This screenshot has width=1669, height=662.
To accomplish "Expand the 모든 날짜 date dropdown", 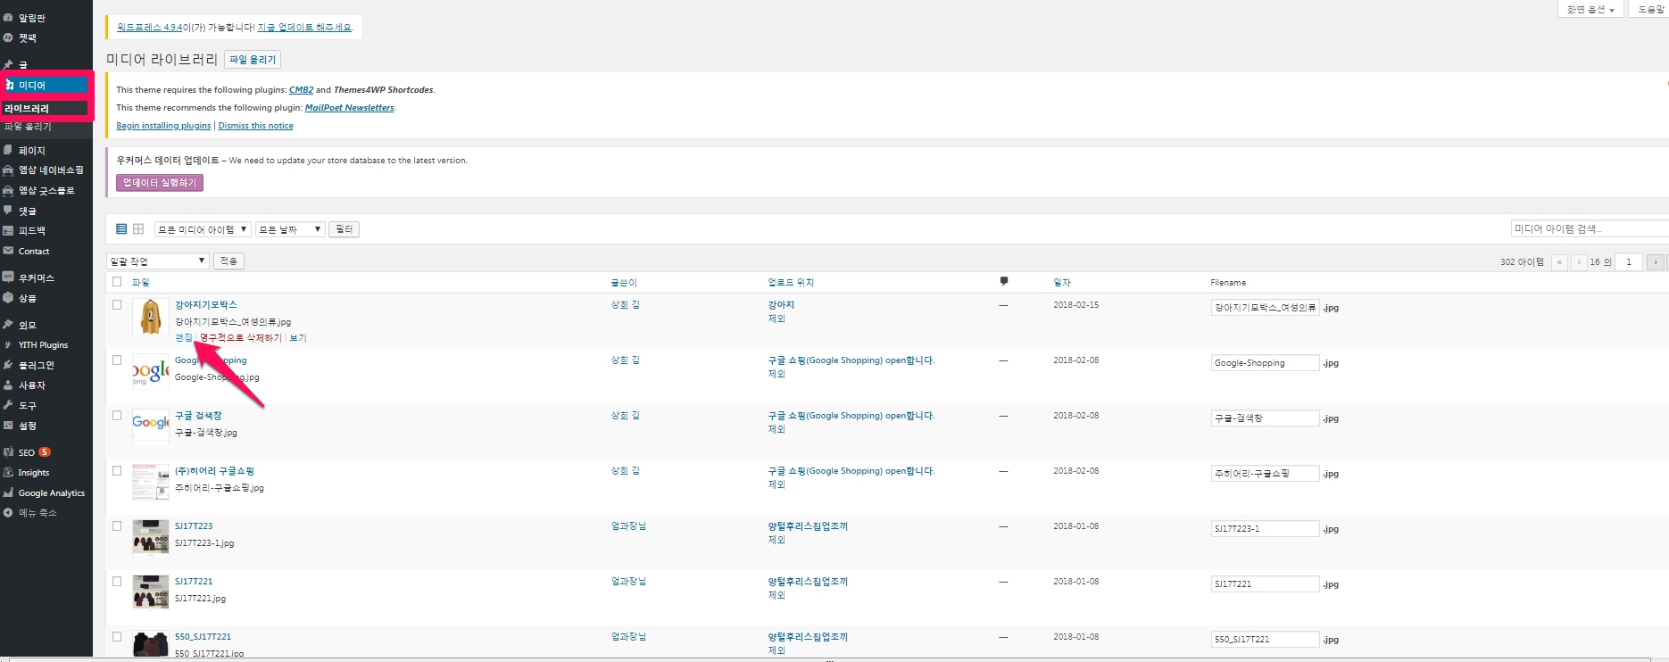I will pos(289,229).
